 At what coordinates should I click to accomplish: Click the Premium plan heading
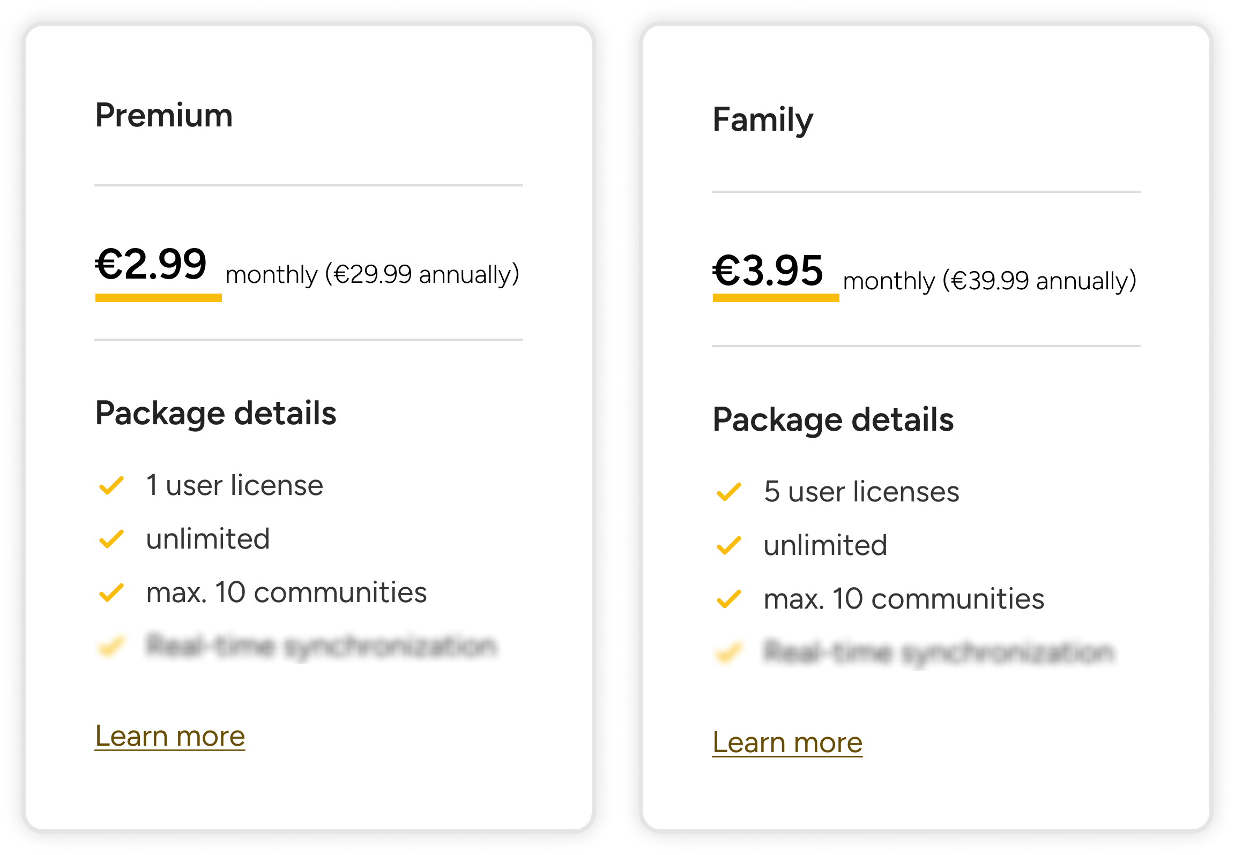[164, 116]
